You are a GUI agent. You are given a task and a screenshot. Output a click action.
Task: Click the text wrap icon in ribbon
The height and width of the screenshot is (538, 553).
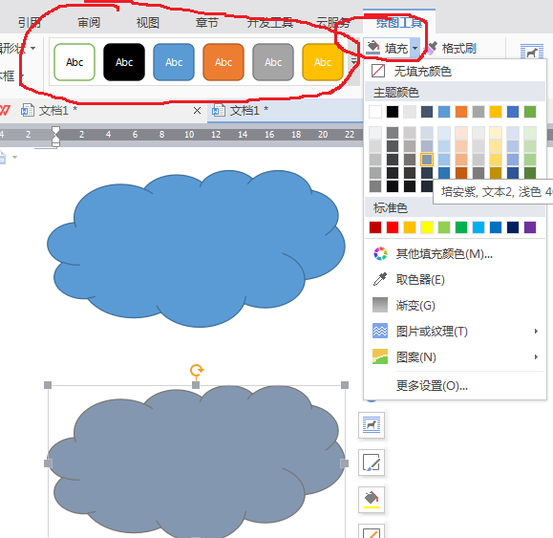(531, 52)
